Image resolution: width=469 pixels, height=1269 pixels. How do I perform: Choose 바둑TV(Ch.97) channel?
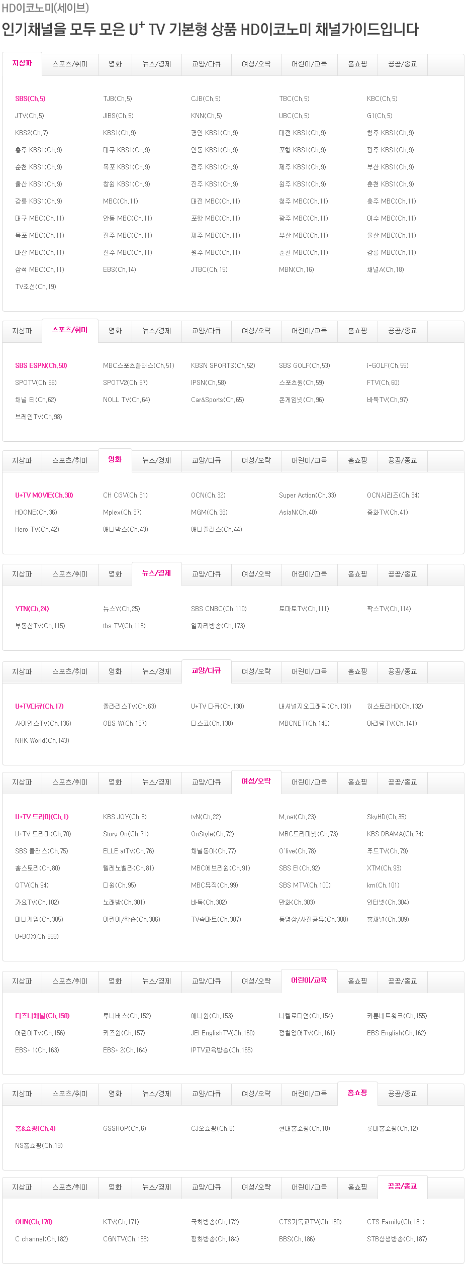388,400
